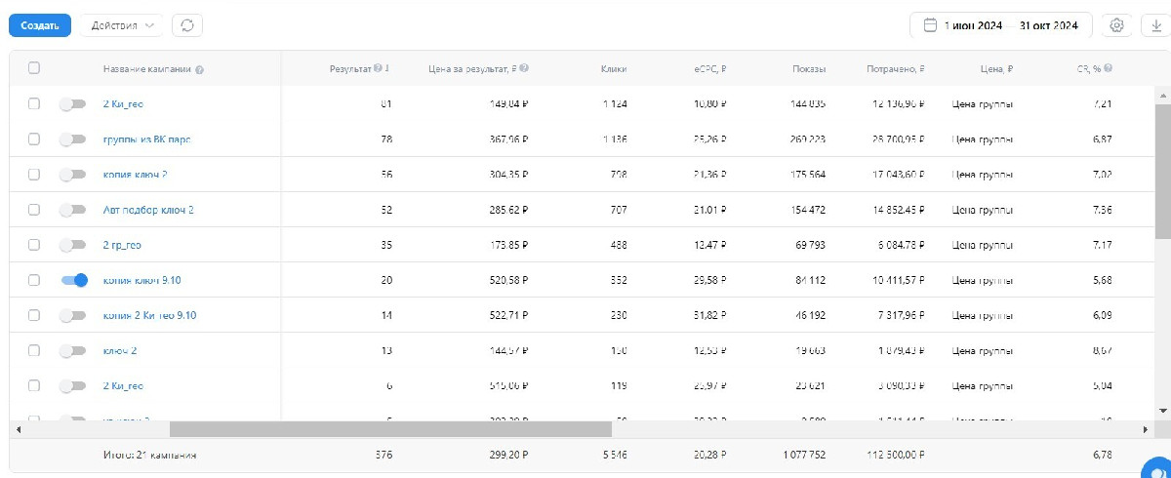The height and width of the screenshot is (478, 1171).
Task: Sort by the "Потрачено, ₽" column header
Action: (895, 69)
